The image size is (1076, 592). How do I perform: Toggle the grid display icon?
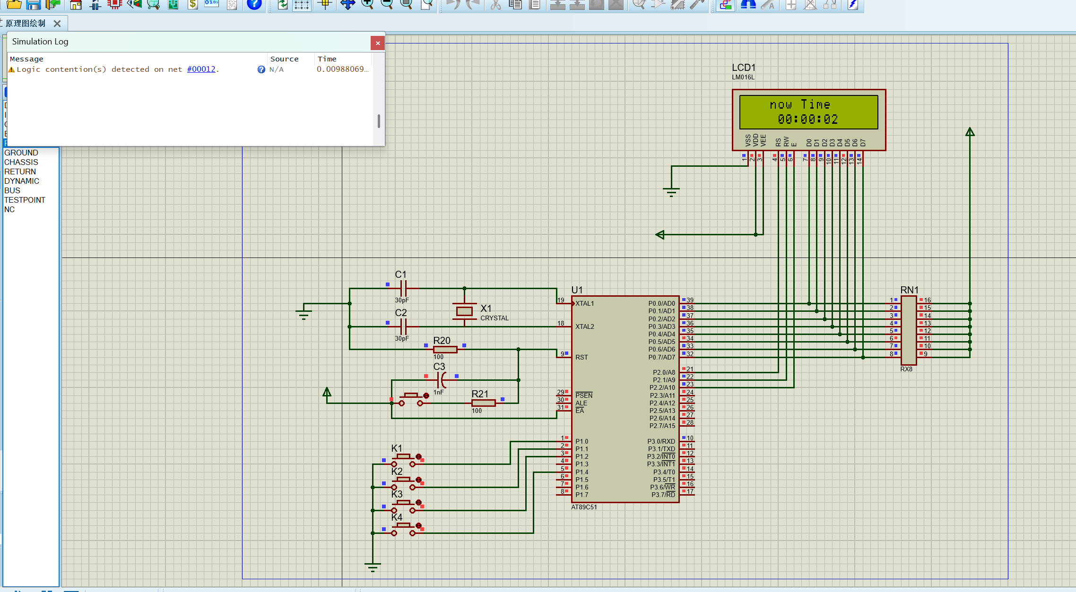(x=302, y=5)
